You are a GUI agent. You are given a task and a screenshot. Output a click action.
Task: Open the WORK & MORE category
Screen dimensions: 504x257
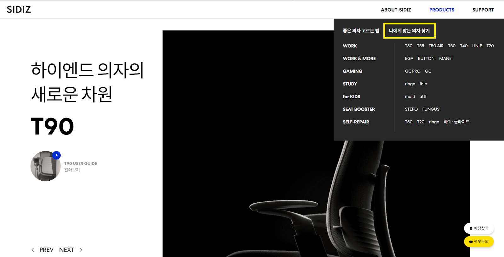pyautogui.click(x=359, y=58)
